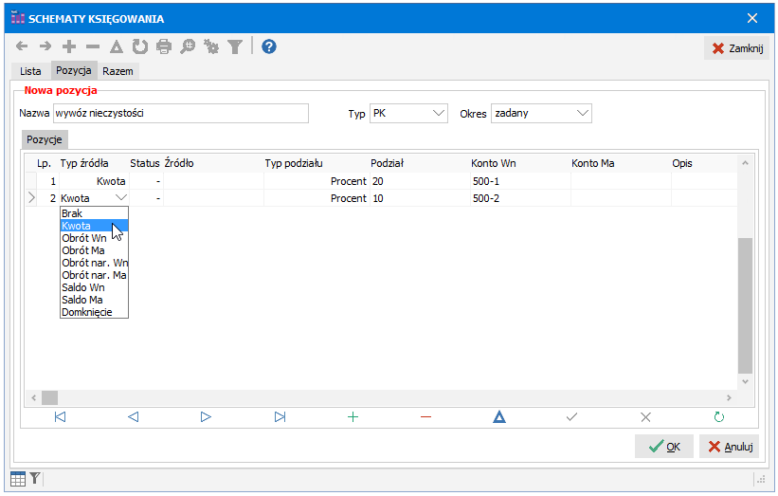Screen dimensions: 778x496
Task: Select the Pozycje inner tab
Action: click(45, 139)
